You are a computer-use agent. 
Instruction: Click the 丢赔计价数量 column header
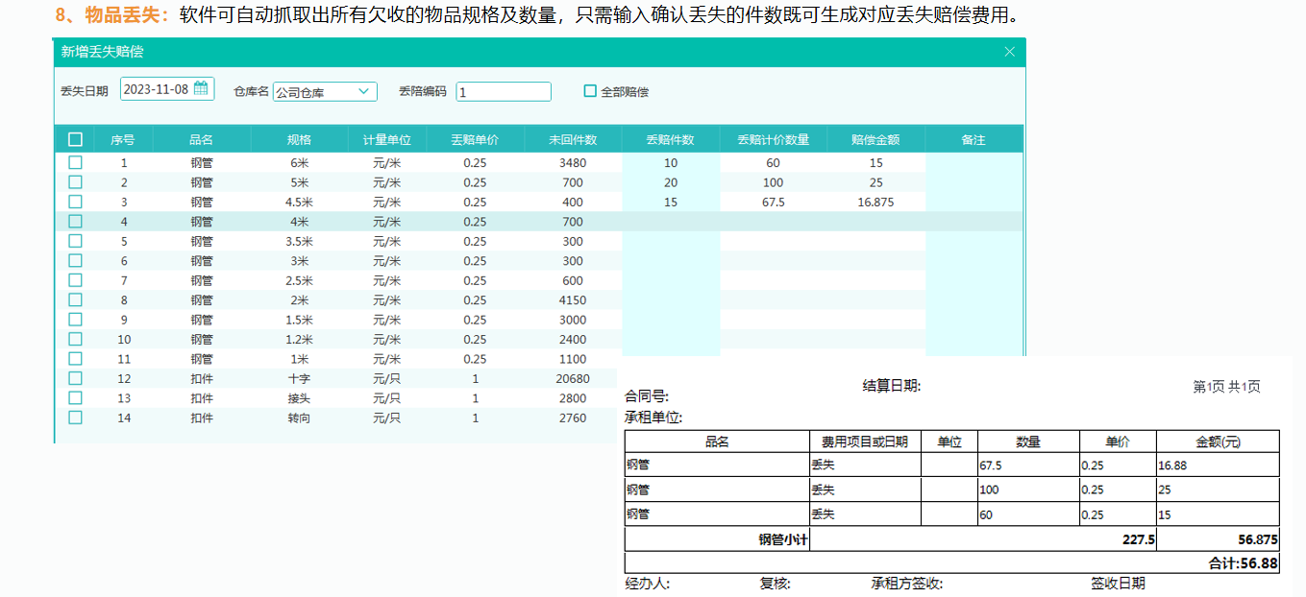(774, 139)
